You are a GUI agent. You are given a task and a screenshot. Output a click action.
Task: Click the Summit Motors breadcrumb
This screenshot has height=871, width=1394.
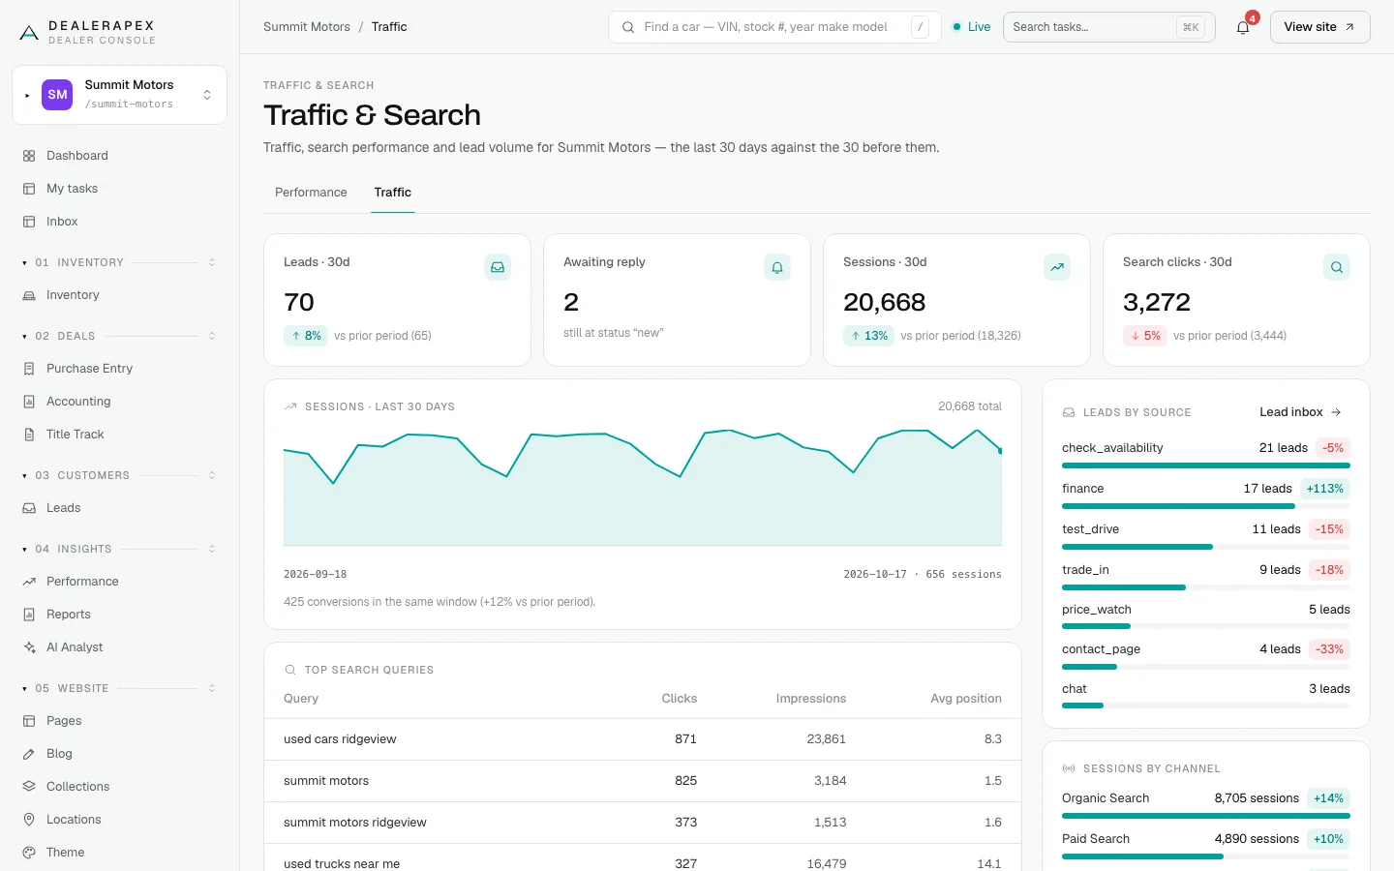[x=307, y=27]
